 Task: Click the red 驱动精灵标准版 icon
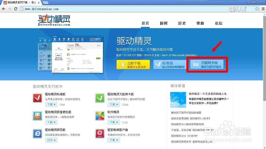click(x=38, y=98)
